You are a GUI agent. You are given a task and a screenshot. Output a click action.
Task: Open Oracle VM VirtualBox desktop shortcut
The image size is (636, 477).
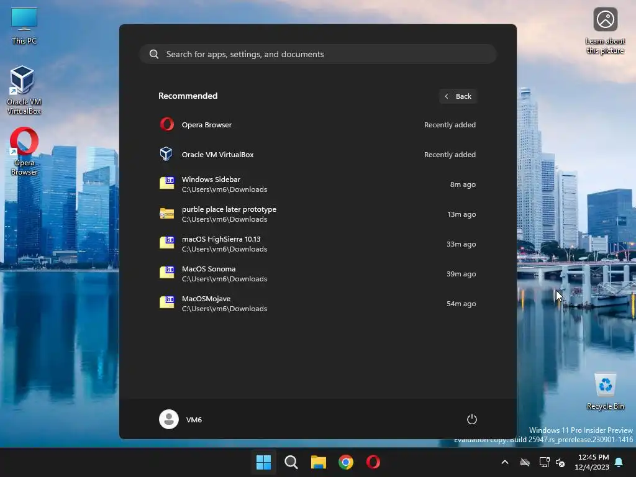click(x=24, y=90)
